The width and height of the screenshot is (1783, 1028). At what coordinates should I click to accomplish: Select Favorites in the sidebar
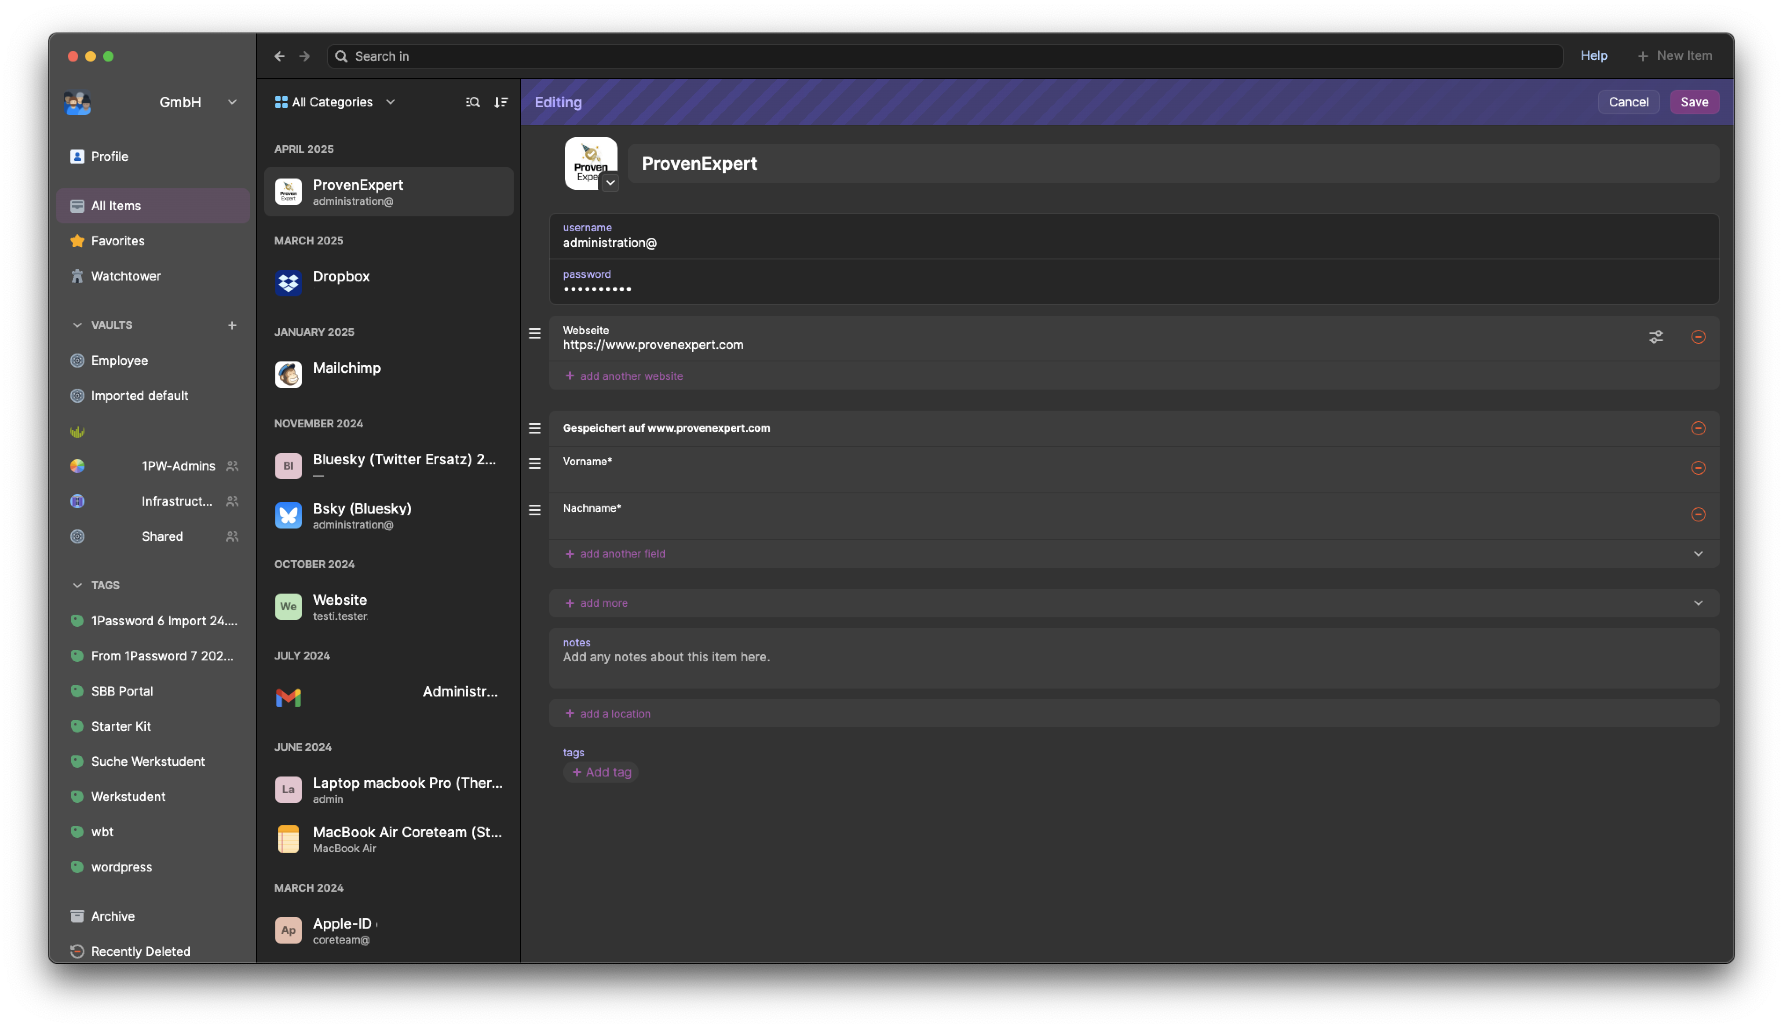point(117,241)
